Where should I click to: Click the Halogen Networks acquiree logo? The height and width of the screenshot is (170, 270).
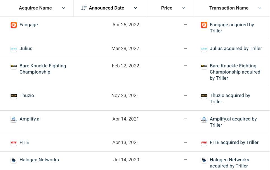click(x=13, y=160)
